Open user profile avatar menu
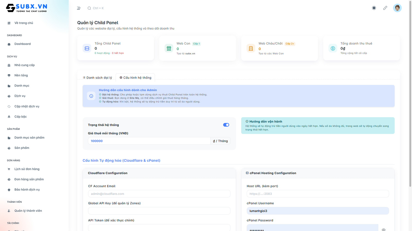The width and height of the screenshot is (412, 231). (397, 8)
